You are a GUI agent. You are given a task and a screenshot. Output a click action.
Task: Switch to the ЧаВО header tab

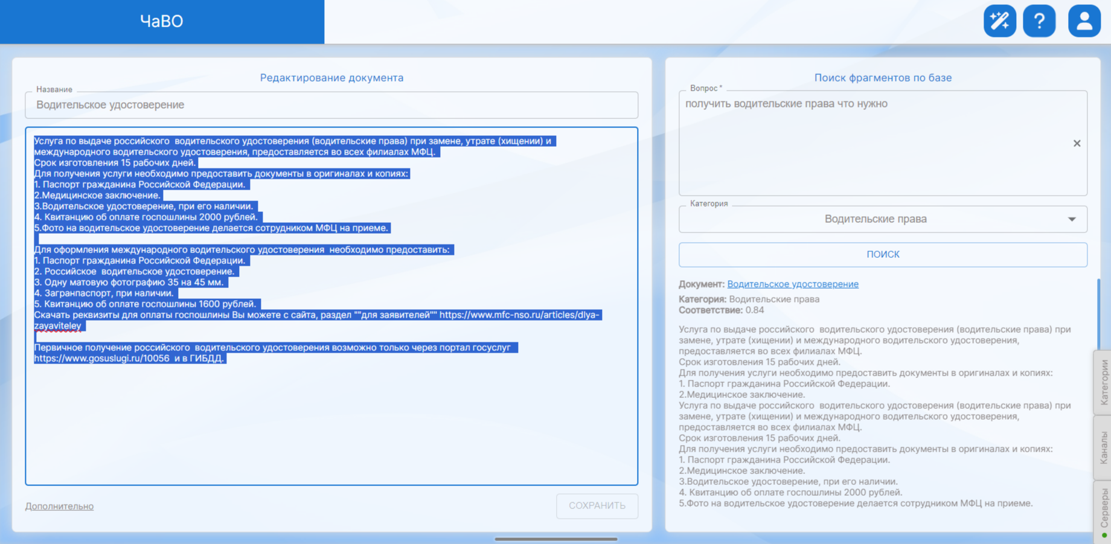[x=162, y=22]
